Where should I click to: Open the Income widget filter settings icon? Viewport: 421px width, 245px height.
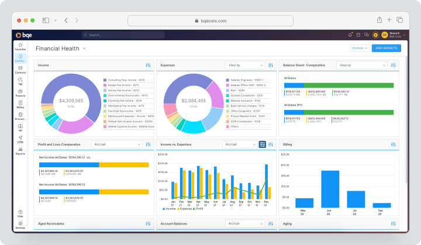click(x=148, y=65)
